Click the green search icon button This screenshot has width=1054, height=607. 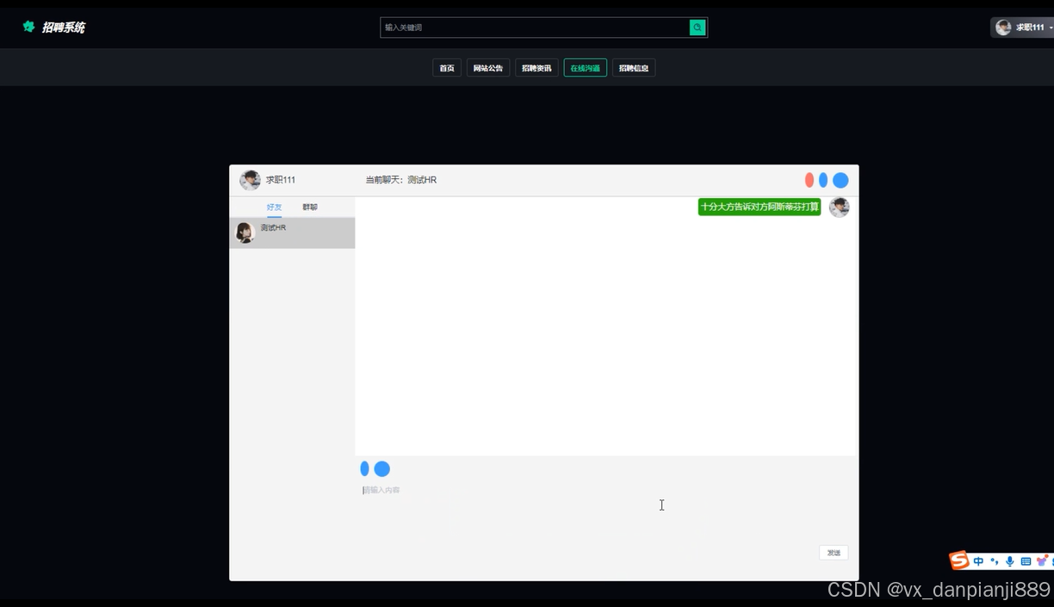697,28
